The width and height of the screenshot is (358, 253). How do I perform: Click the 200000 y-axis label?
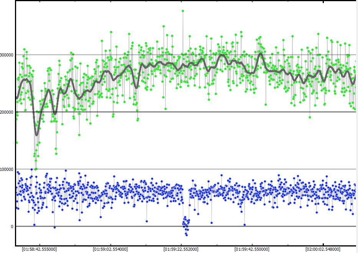[x=8, y=112]
